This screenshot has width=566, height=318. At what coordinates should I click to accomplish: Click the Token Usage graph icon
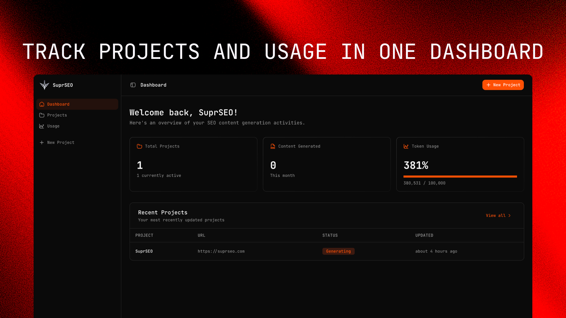point(406,146)
